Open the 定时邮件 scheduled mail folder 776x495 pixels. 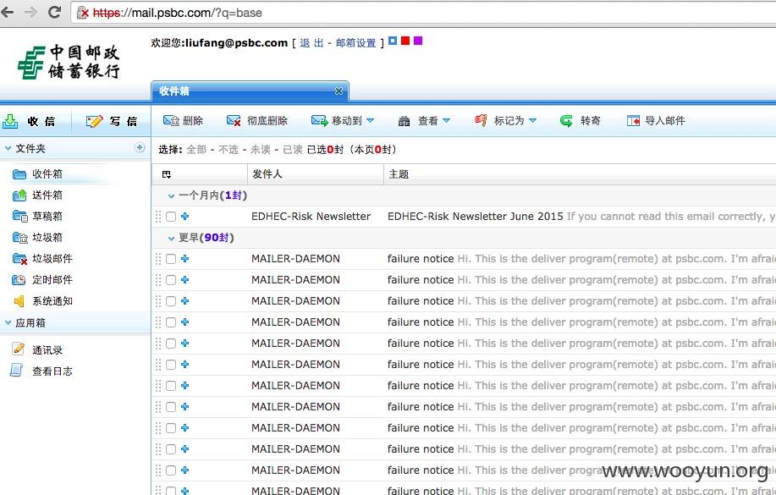[x=42, y=280]
